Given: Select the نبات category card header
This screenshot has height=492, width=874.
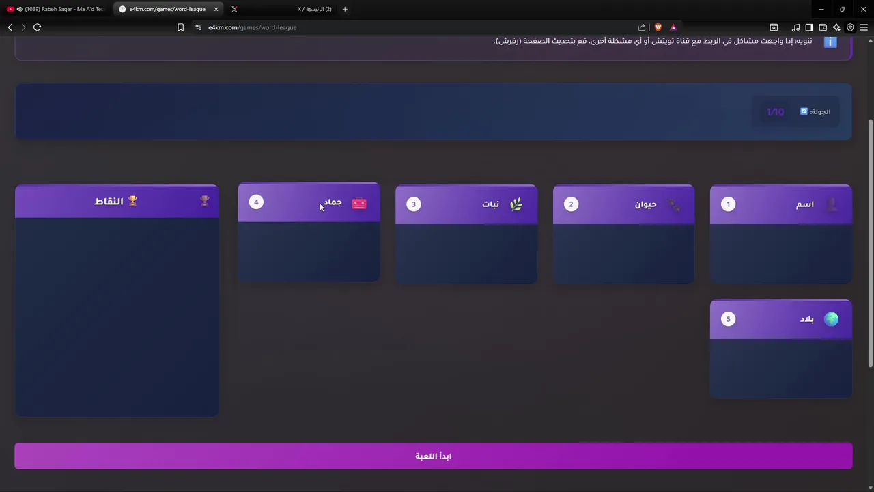Looking at the screenshot, I should tap(466, 204).
